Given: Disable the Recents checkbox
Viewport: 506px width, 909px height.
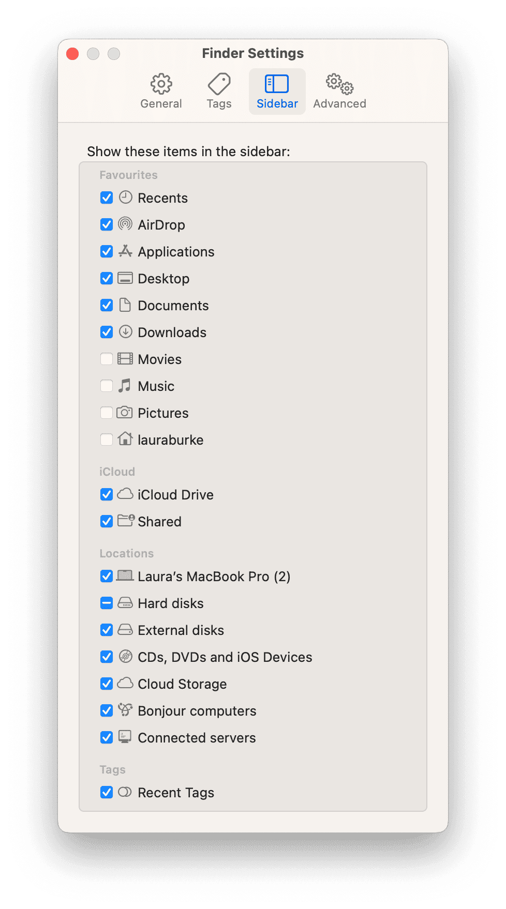Looking at the screenshot, I should point(106,198).
